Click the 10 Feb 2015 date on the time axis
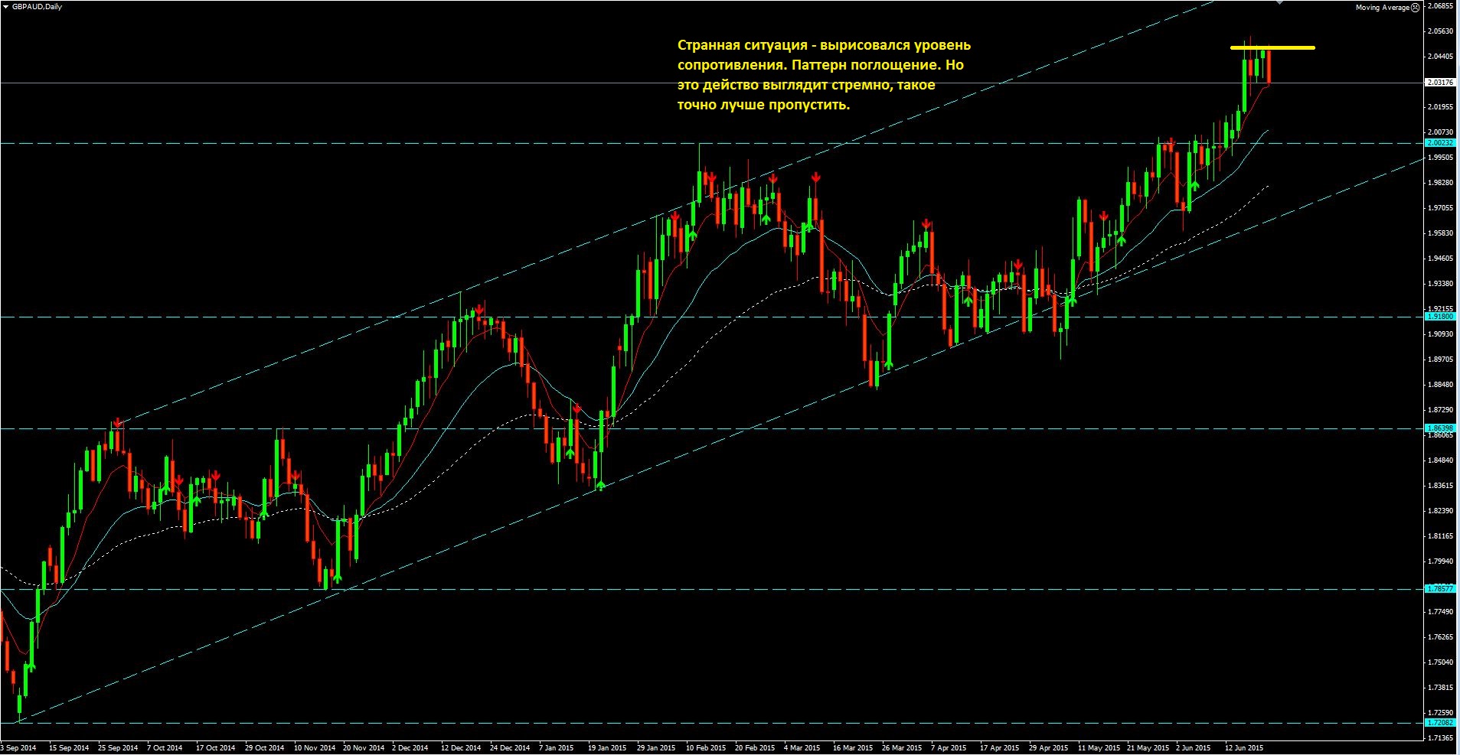 (706, 748)
